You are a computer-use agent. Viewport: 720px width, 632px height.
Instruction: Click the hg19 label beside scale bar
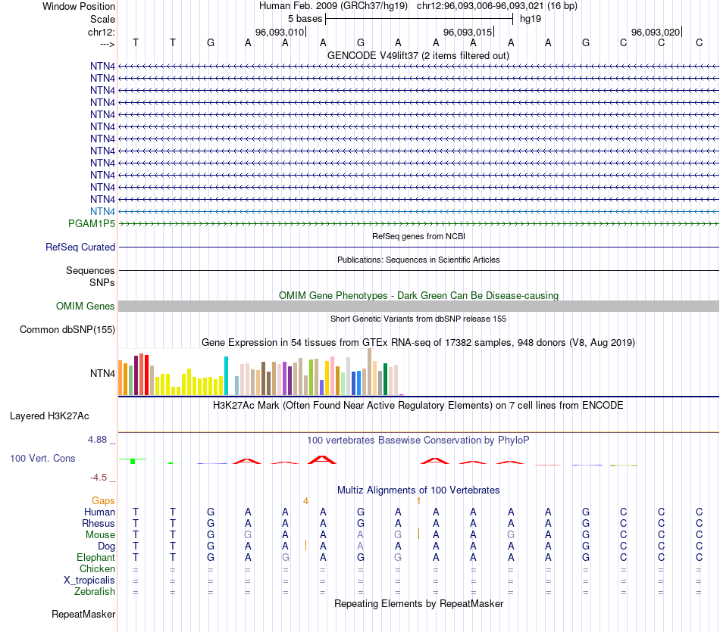(531, 19)
